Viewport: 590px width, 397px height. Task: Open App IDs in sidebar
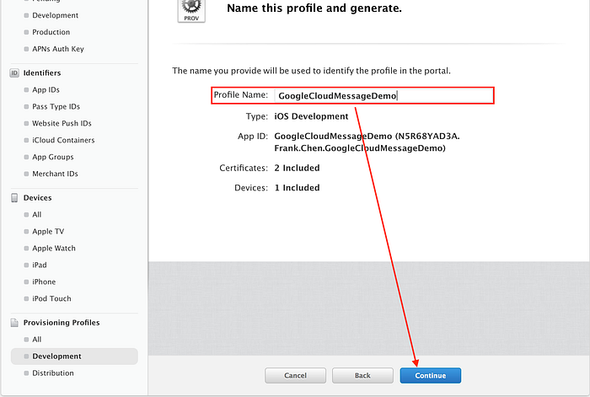(46, 90)
